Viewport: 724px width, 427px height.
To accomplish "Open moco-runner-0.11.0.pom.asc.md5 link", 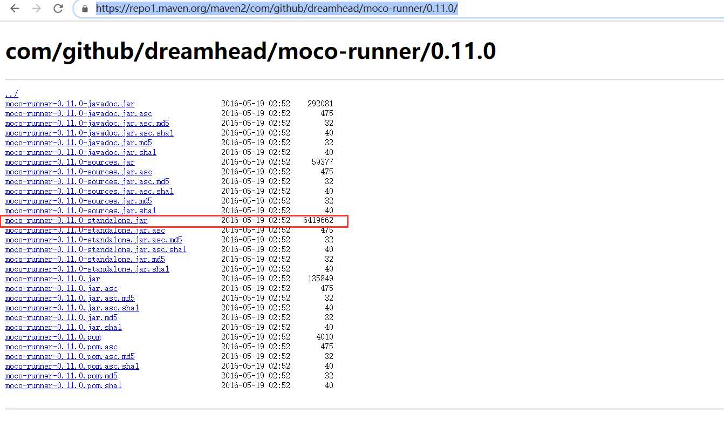I will [x=70, y=356].
